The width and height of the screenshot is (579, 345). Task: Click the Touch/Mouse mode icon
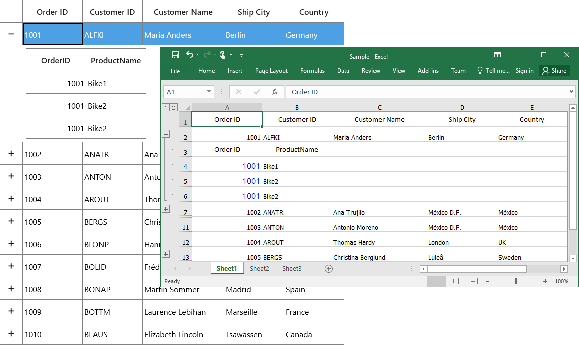click(222, 55)
